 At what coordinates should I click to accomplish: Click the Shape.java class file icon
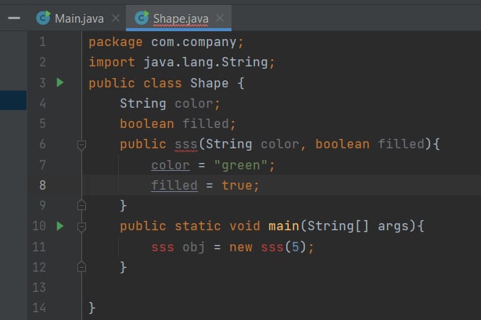142,18
